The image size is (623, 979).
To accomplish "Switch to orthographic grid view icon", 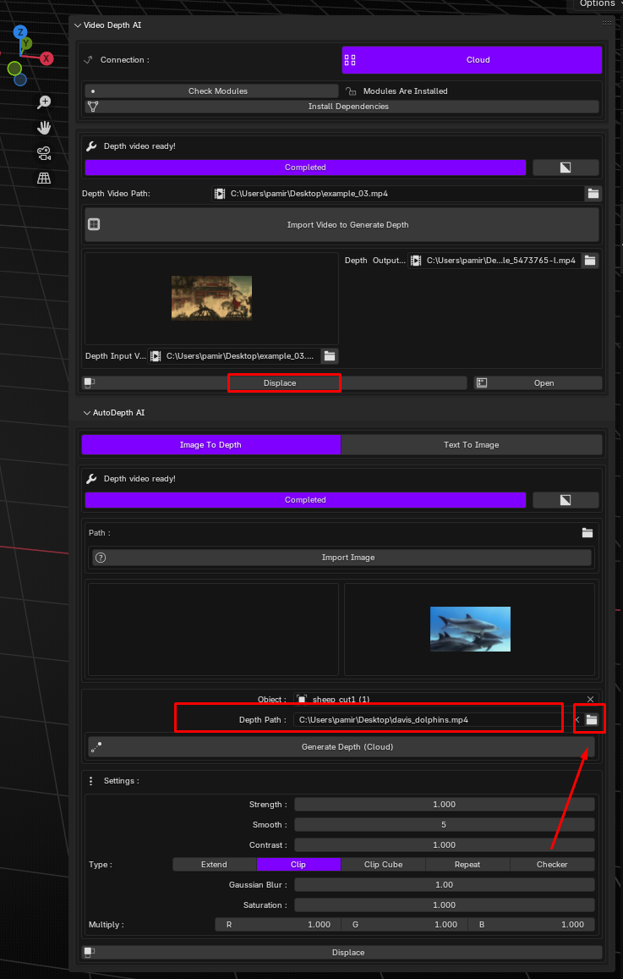I will (44, 178).
